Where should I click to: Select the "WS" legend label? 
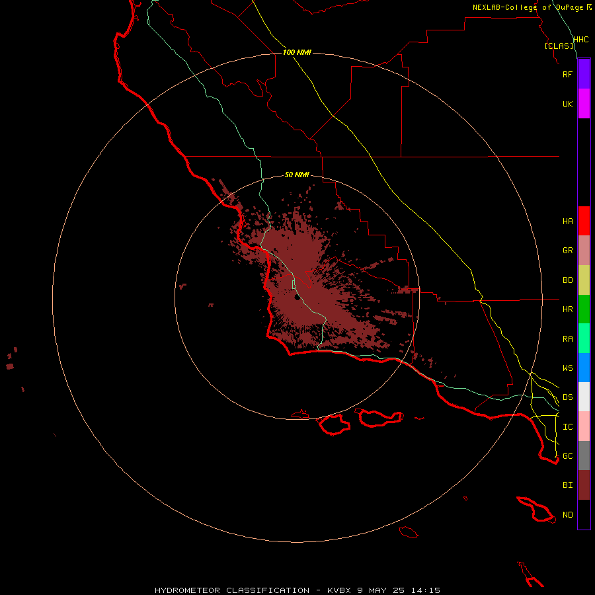[567, 368]
